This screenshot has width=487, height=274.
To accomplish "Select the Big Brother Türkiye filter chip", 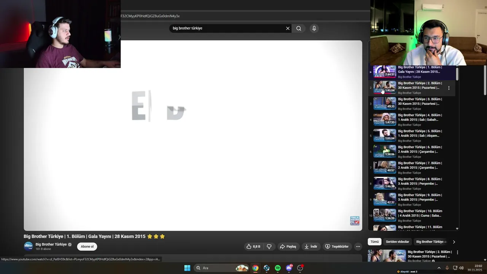I will pos(431,242).
